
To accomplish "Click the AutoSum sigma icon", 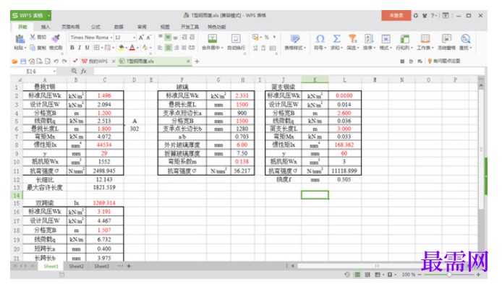I will tap(336, 39).
